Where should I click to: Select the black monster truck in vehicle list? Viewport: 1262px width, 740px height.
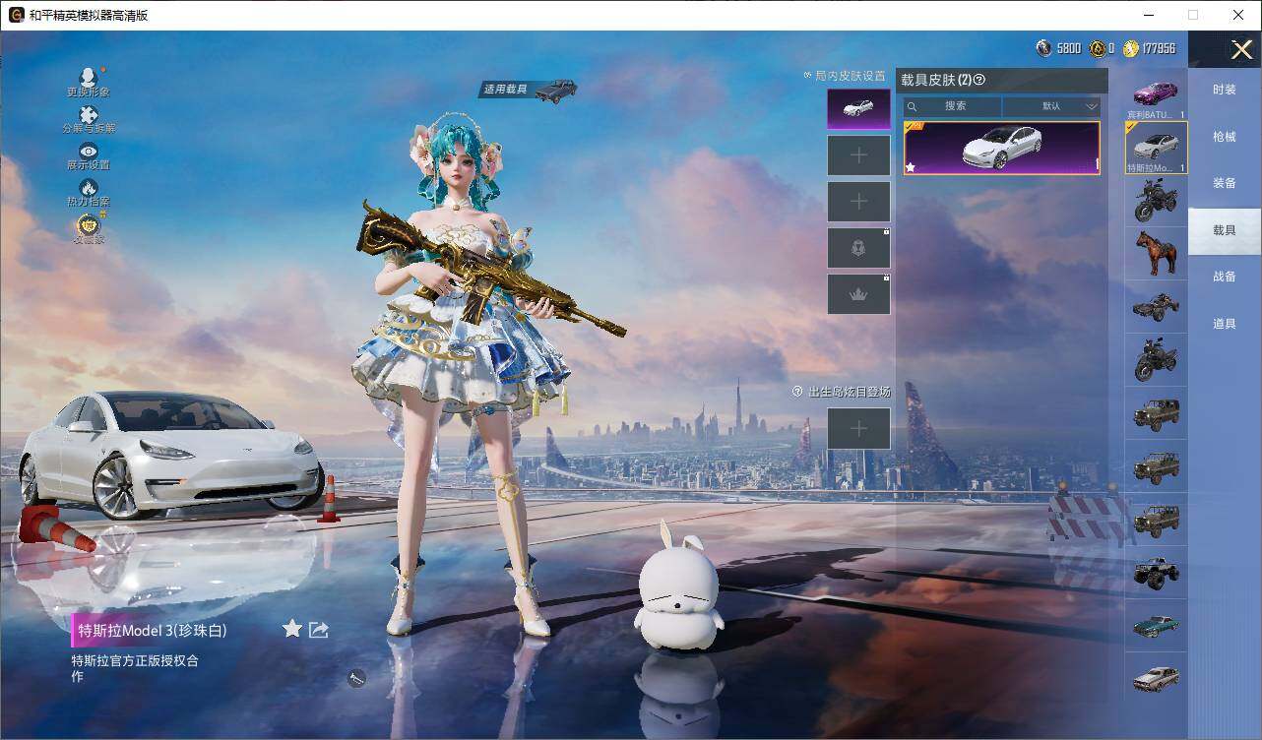[1156, 572]
